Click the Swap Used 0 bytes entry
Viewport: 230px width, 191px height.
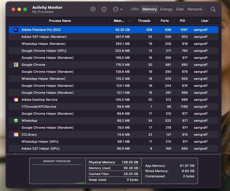(113, 180)
